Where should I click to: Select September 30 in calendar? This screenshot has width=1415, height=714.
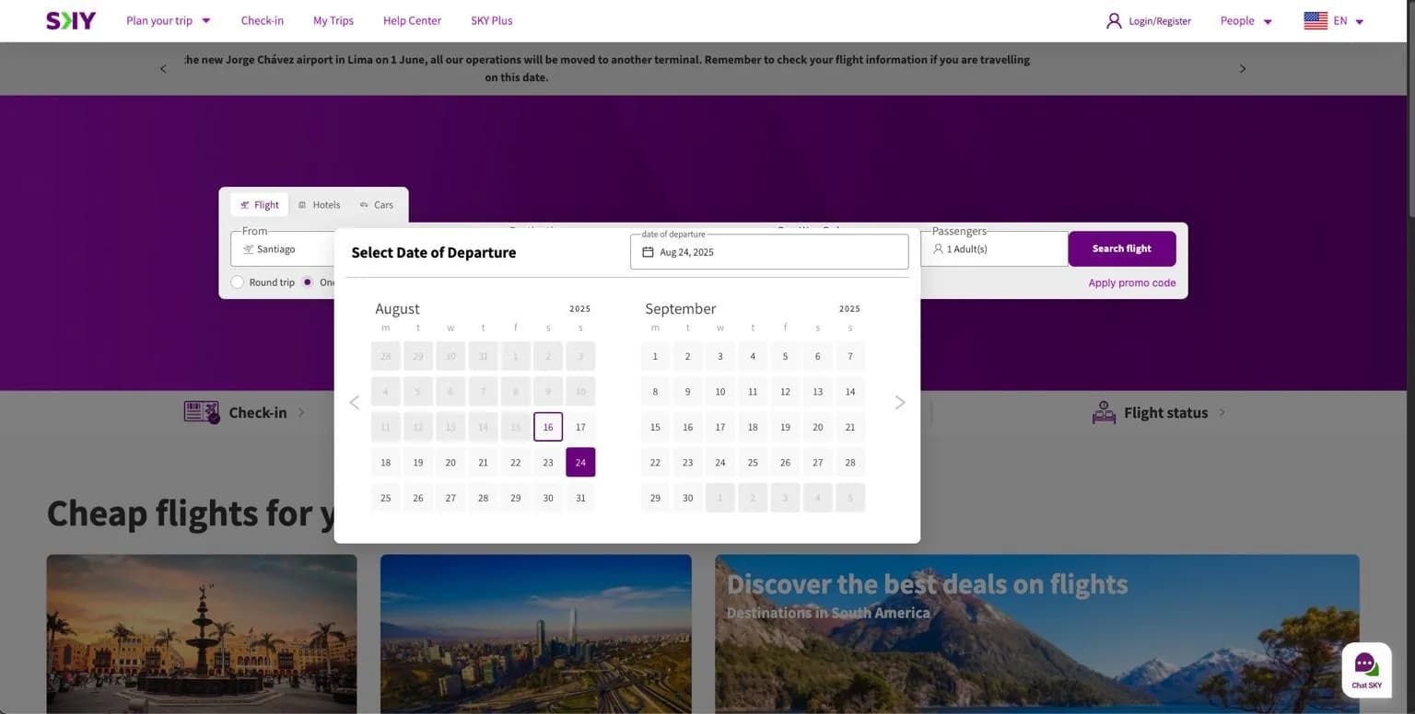coord(687,498)
